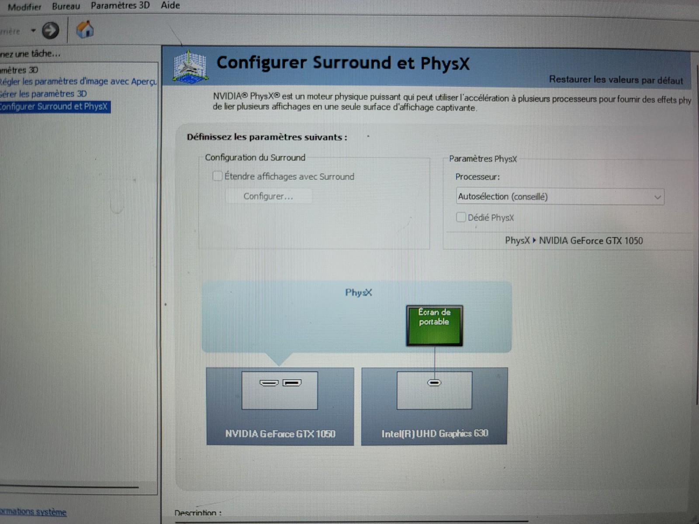Open the 'Informations système' link

33,511
